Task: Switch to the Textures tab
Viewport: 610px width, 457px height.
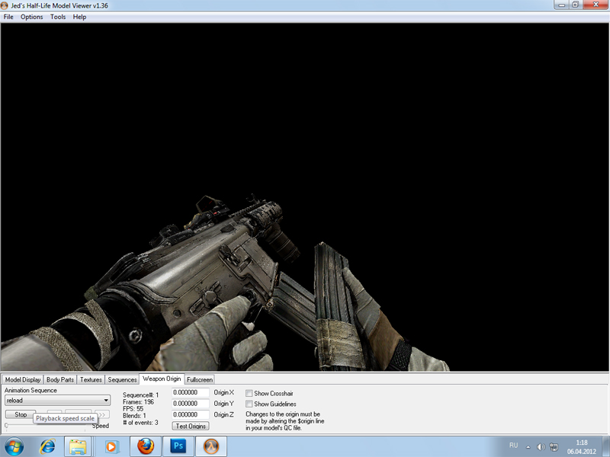Action: 91,379
